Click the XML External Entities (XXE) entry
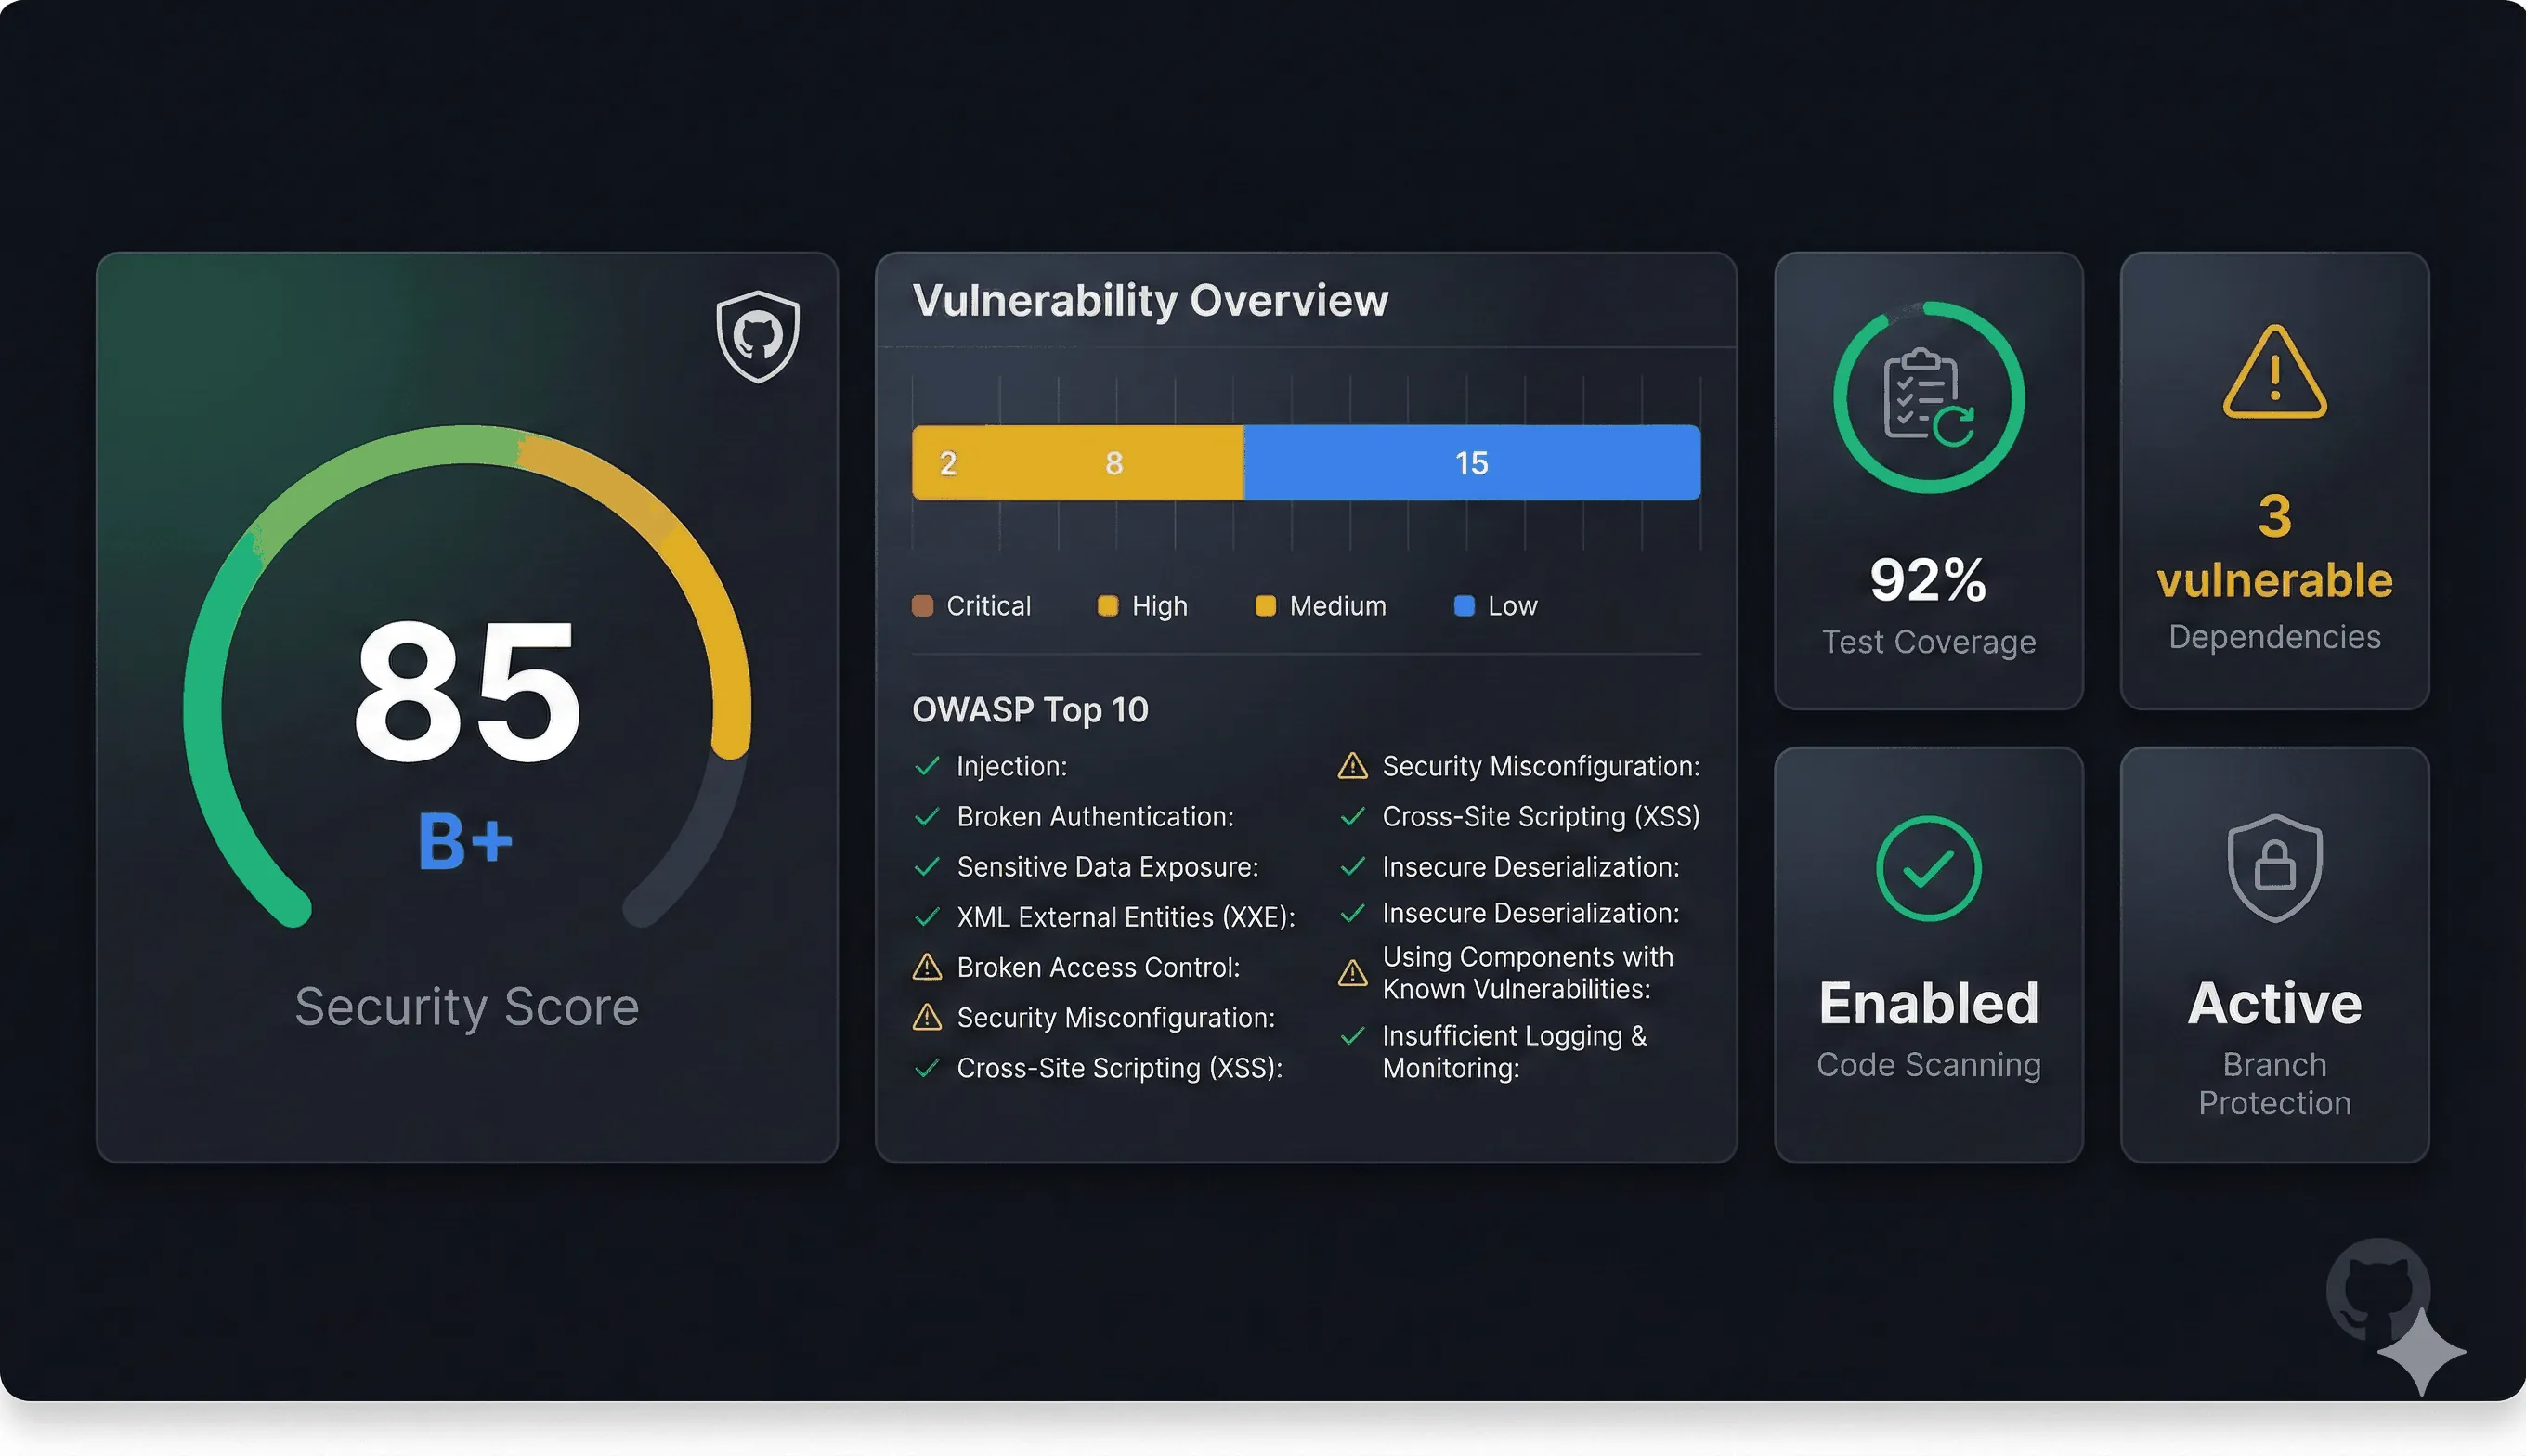 pyautogui.click(x=1126, y=917)
